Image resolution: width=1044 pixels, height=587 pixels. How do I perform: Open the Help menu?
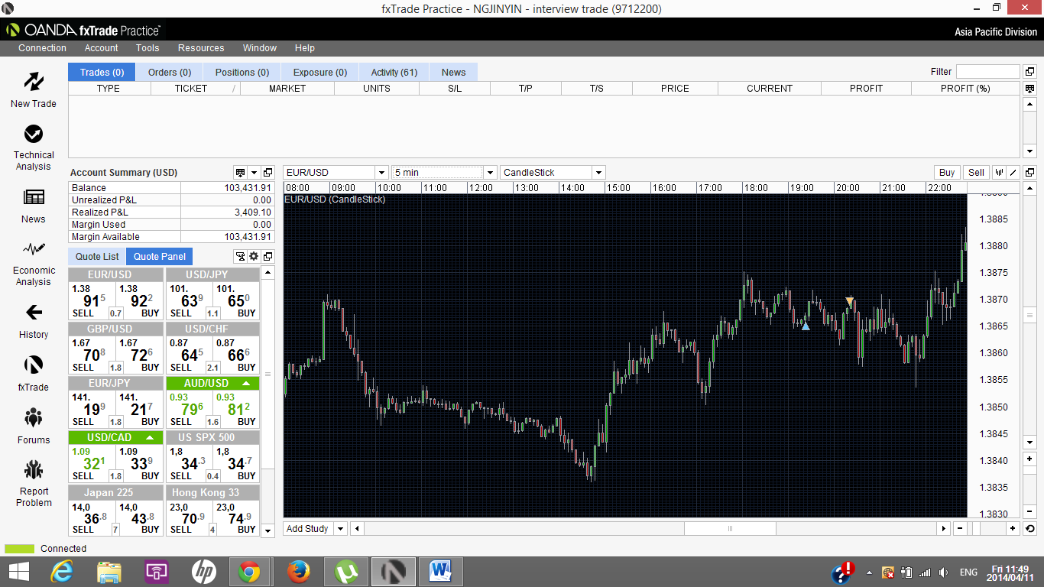point(305,48)
